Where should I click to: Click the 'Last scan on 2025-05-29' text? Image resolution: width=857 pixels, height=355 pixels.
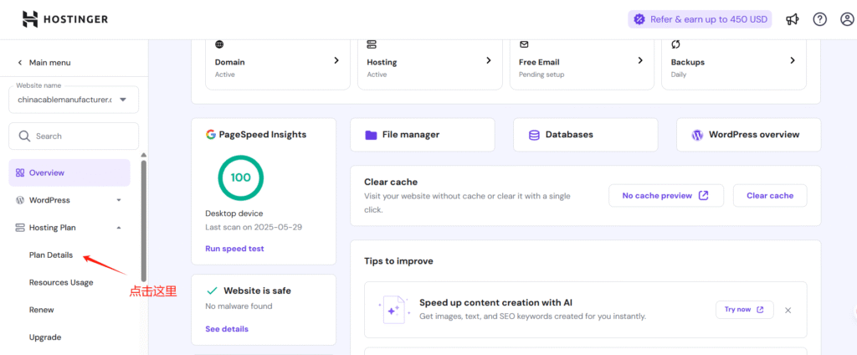tap(254, 227)
